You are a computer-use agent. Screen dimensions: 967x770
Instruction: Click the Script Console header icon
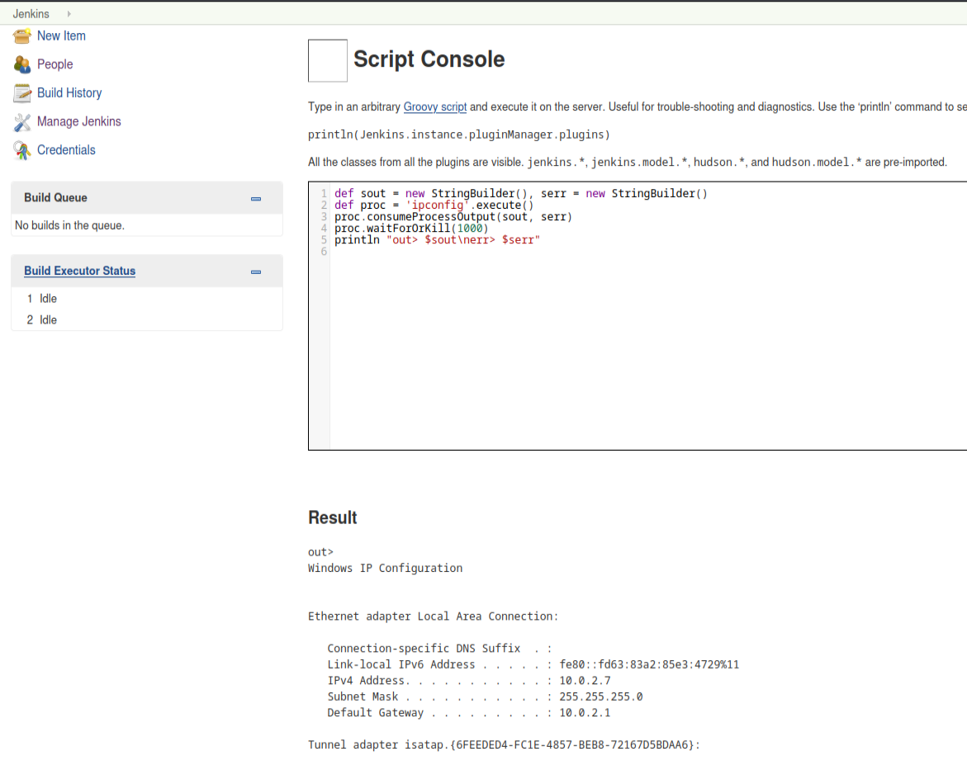[x=328, y=60]
